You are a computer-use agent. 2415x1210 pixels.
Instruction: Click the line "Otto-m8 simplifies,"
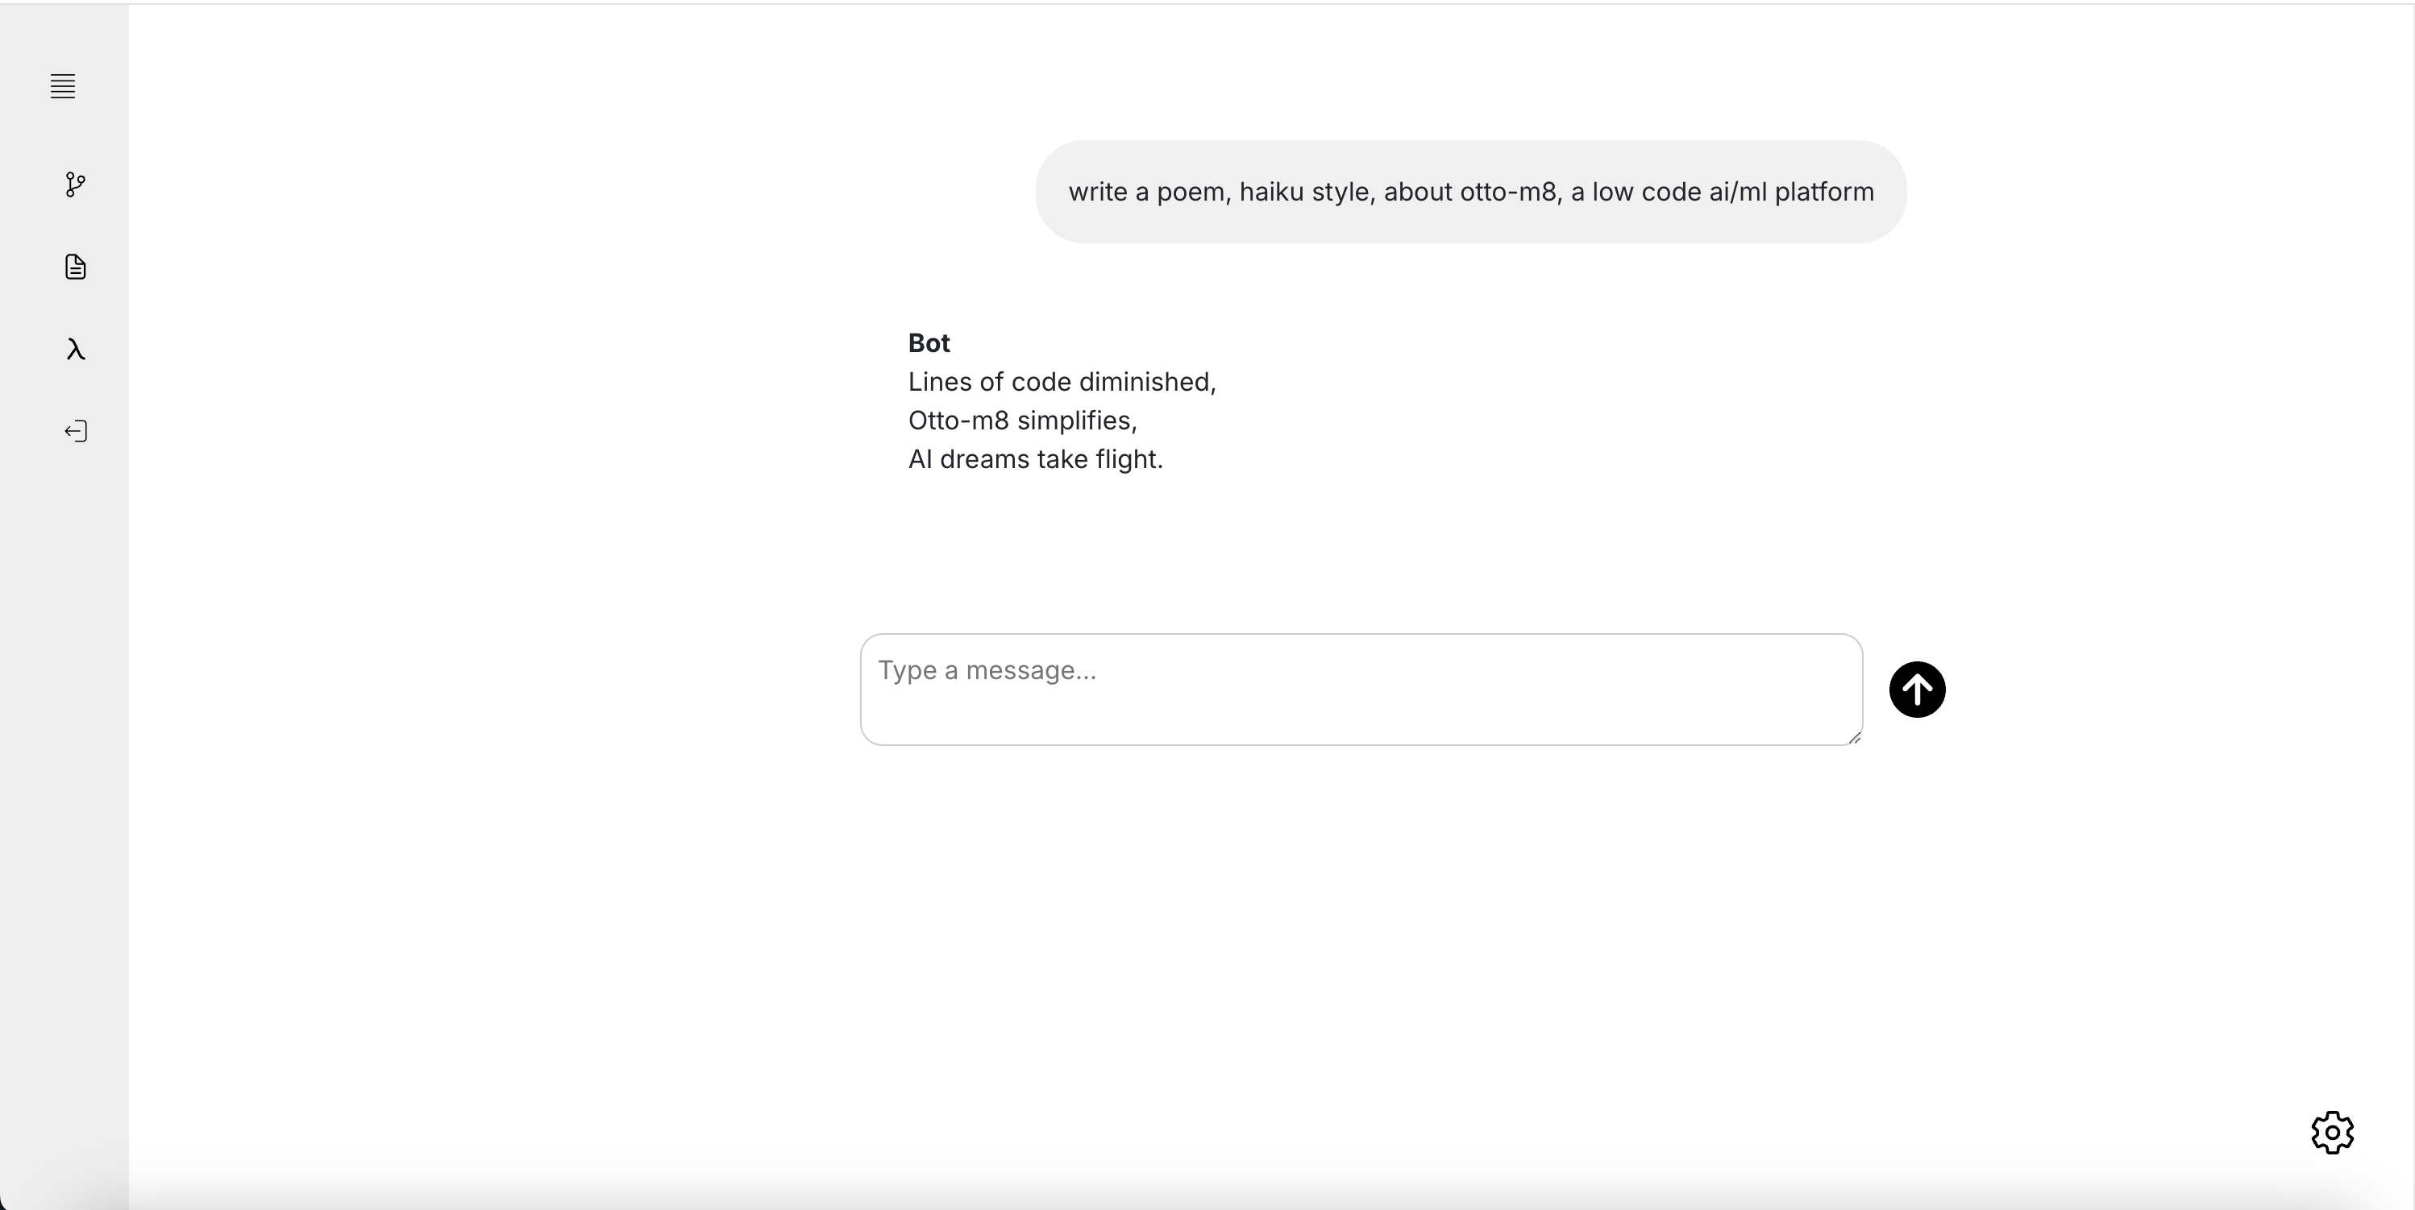pyautogui.click(x=1022, y=421)
